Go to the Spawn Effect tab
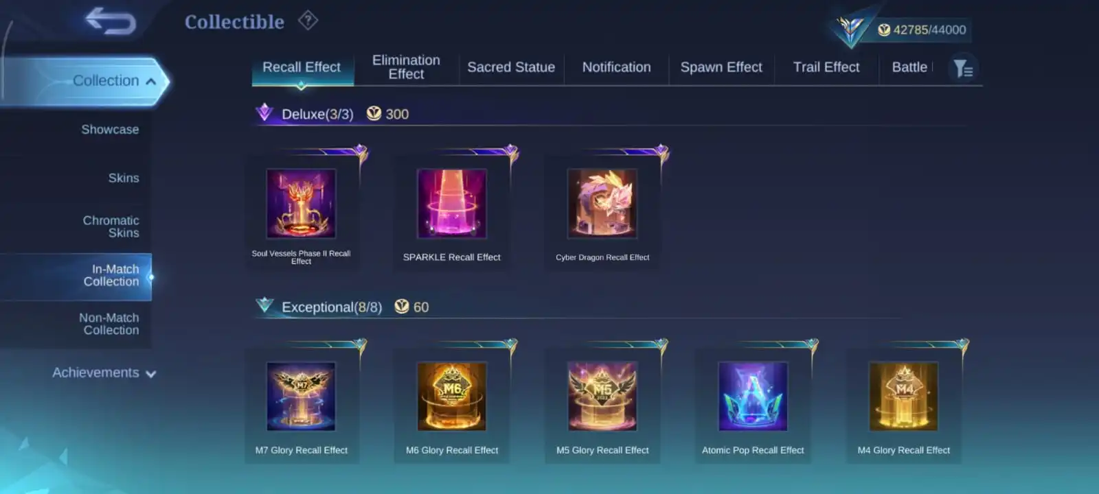Screen dimensions: 1099x494 pyautogui.click(x=721, y=67)
